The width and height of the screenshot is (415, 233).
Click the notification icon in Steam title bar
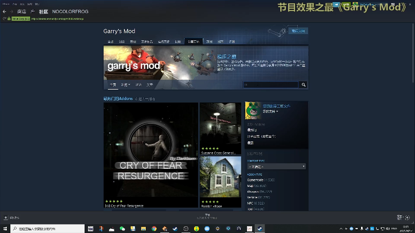[x=336, y=4]
